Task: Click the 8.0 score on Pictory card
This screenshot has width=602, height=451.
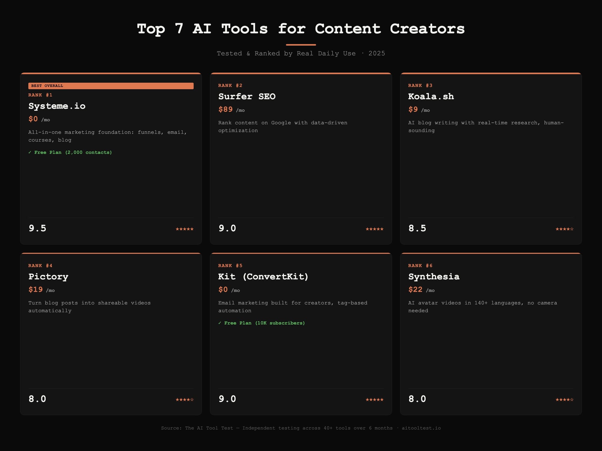Action: 37,399
